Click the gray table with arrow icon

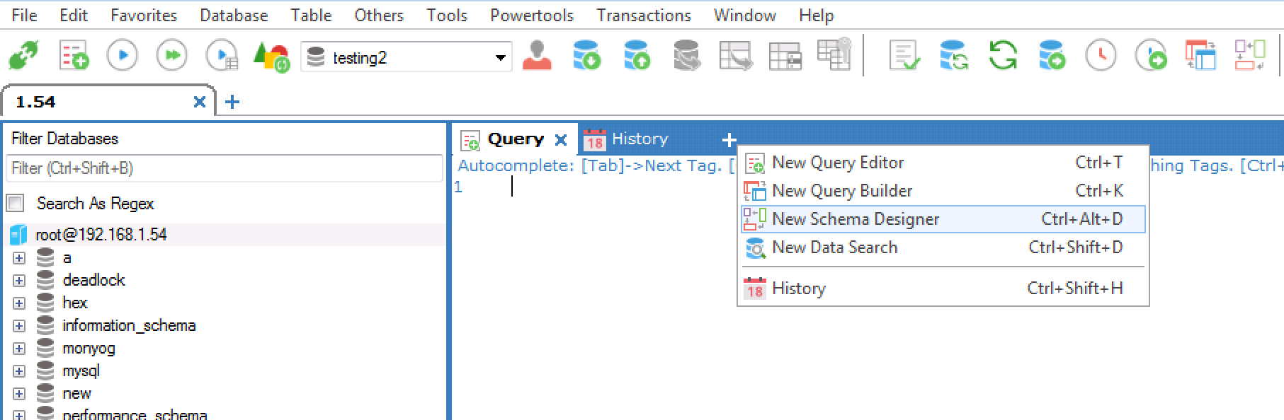(735, 56)
